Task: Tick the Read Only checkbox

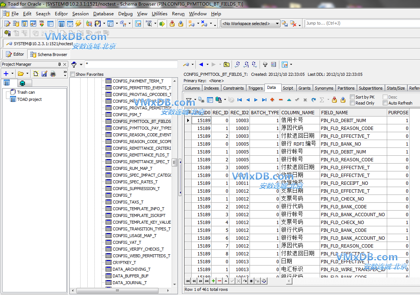Action: coord(352,103)
